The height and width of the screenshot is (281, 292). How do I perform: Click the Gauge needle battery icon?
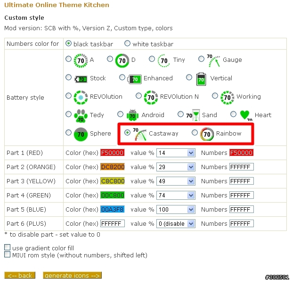pos(213,60)
